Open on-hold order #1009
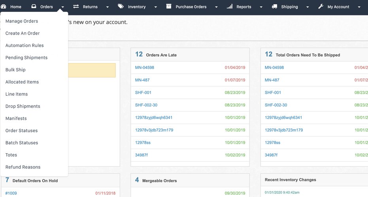This screenshot has height=197, width=368. (11, 193)
